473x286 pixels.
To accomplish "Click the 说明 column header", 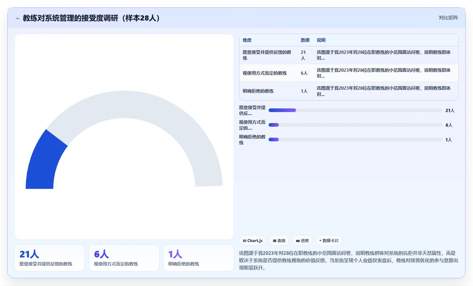I will pos(321,40).
